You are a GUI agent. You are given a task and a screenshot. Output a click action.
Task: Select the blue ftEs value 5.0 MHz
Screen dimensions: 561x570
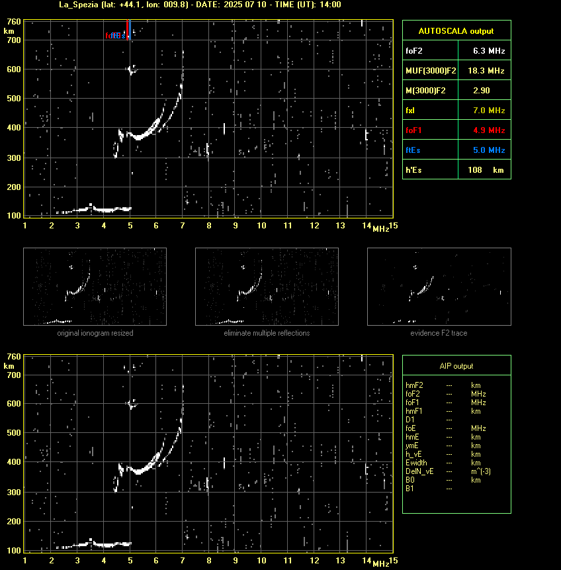coord(489,150)
